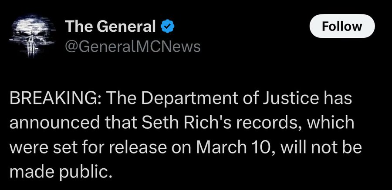Open the @GeneralMCNews handle link

click(x=132, y=47)
